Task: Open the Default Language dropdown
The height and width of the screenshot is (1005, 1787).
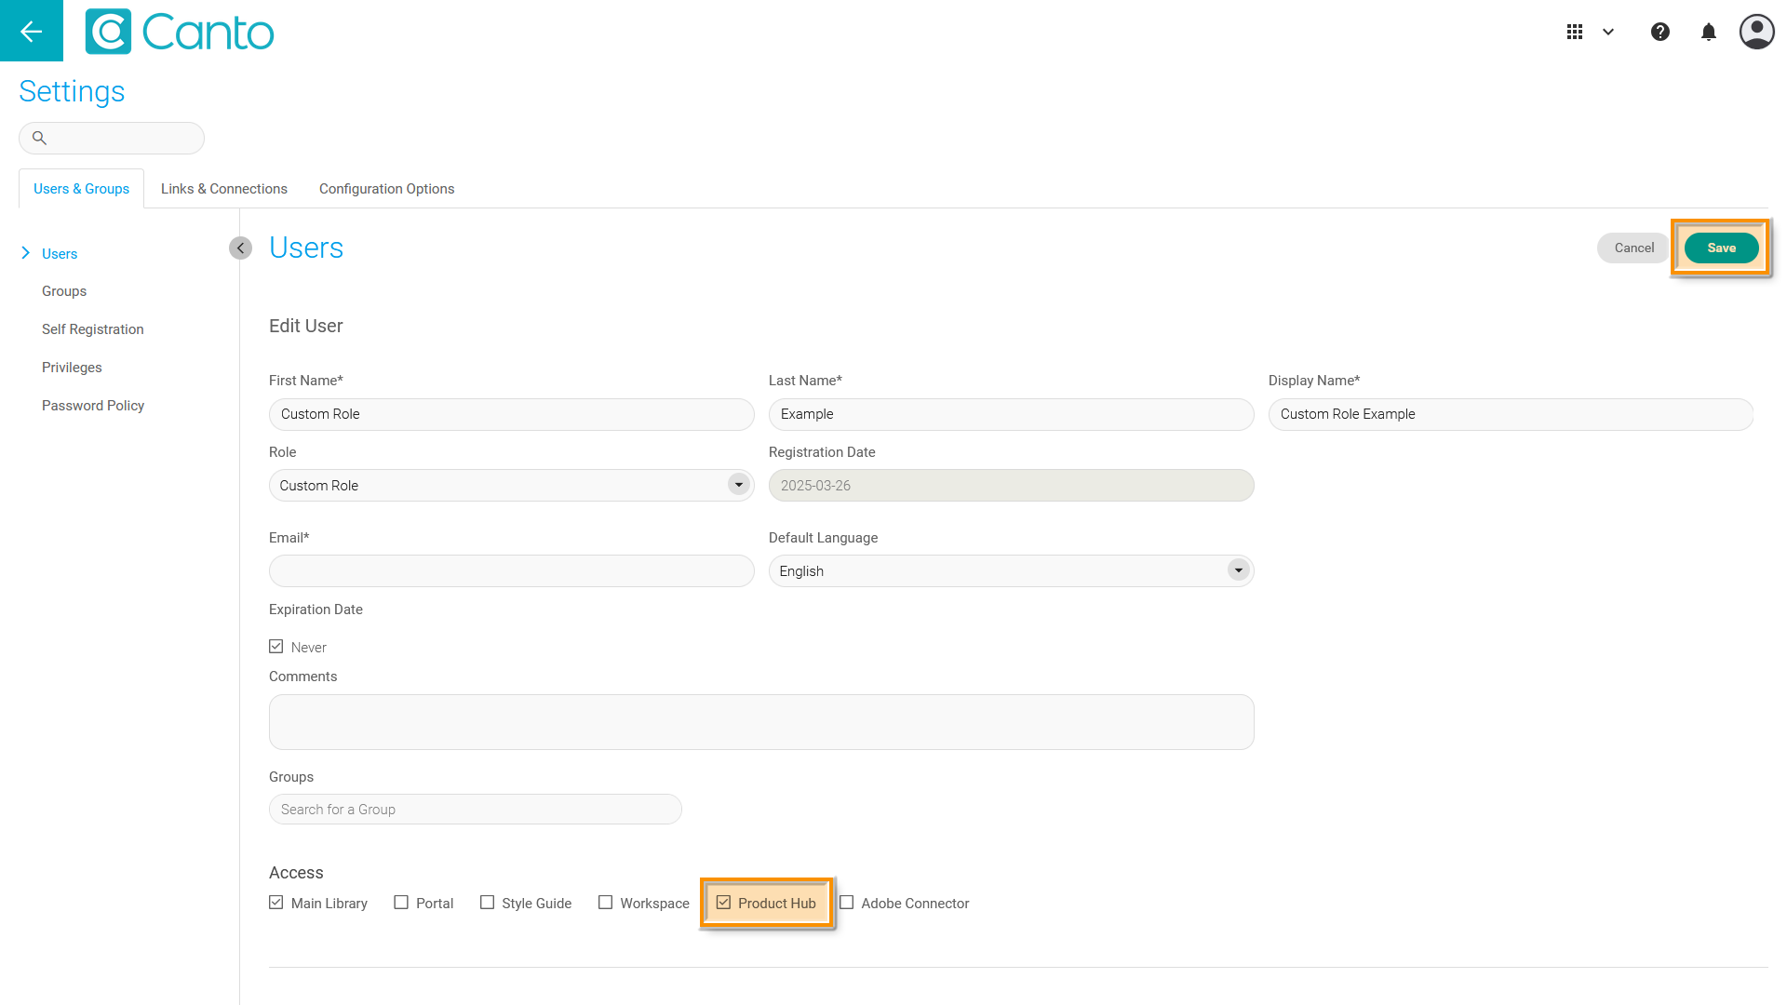Action: pos(1012,570)
